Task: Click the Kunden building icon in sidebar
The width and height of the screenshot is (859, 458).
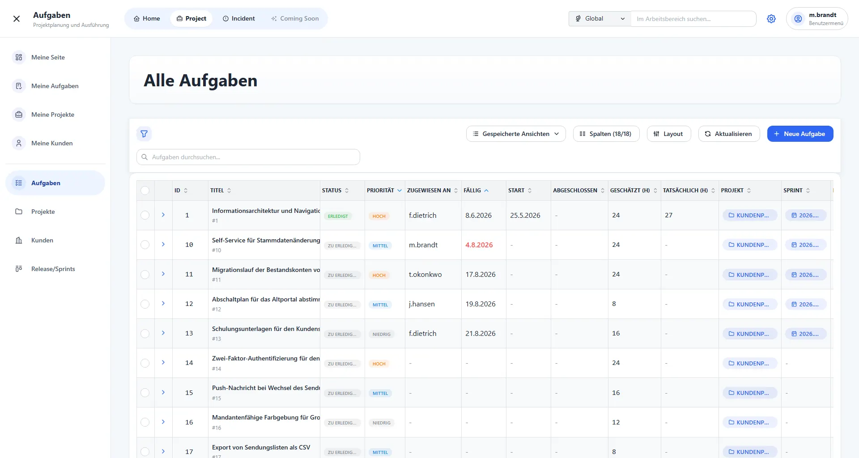Action: pos(19,240)
